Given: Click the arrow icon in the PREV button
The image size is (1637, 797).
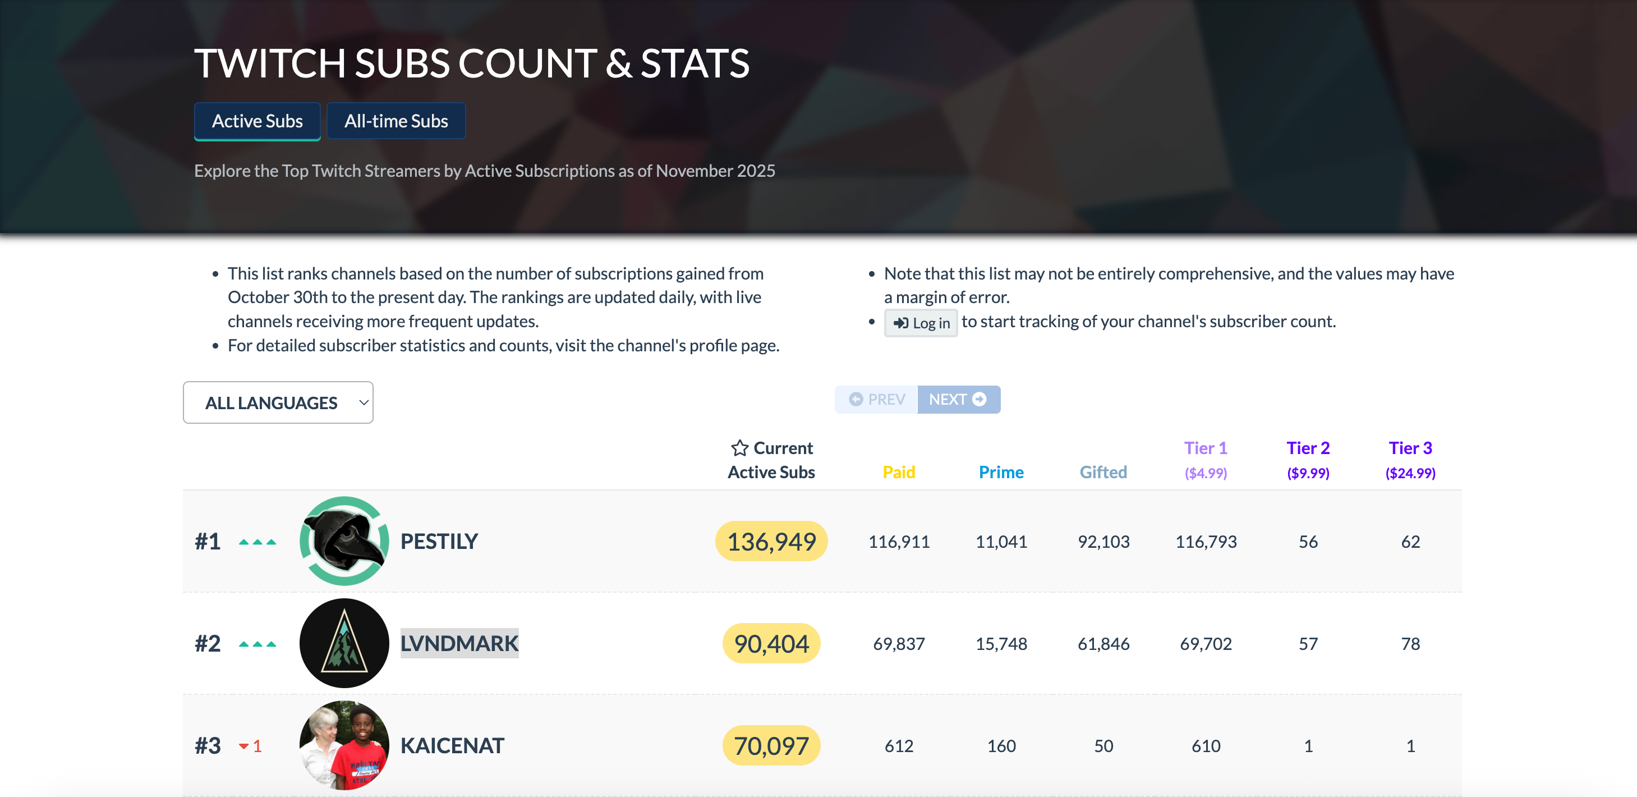Looking at the screenshot, I should pyautogui.click(x=856, y=399).
